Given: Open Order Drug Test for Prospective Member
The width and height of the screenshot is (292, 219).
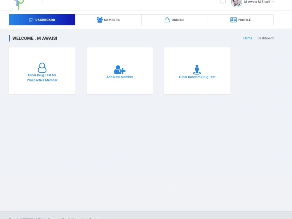Looking at the screenshot, I should coord(42,77).
